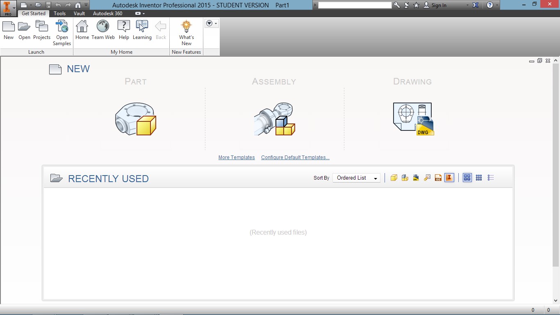560x315 pixels.
Task: Open the Tools ribbon tab
Action: pyautogui.click(x=60, y=14)
